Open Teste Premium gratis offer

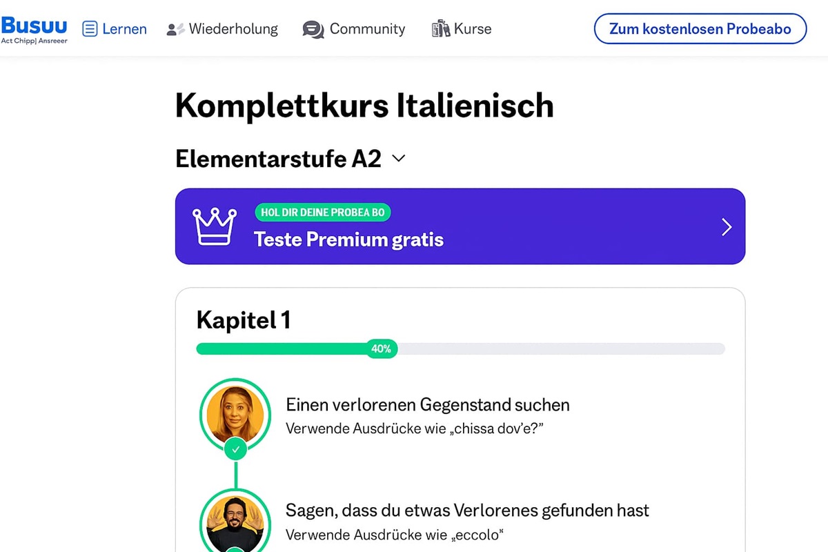coord(348,239)
